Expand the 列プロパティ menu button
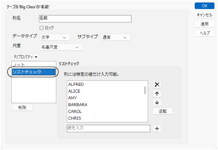Screen dimensions: 218x150 25,57
